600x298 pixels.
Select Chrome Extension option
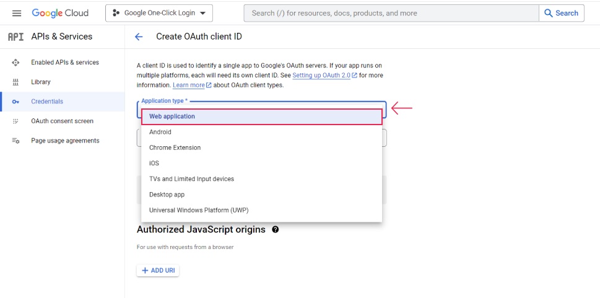pos(262,148)
